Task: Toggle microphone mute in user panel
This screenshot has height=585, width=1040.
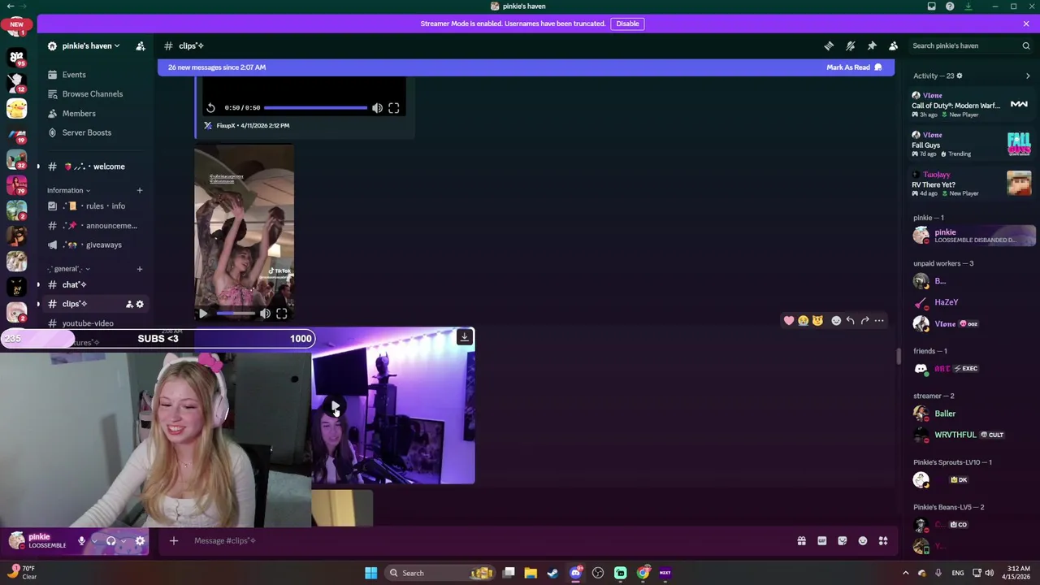Action: [x=81, y=541]
